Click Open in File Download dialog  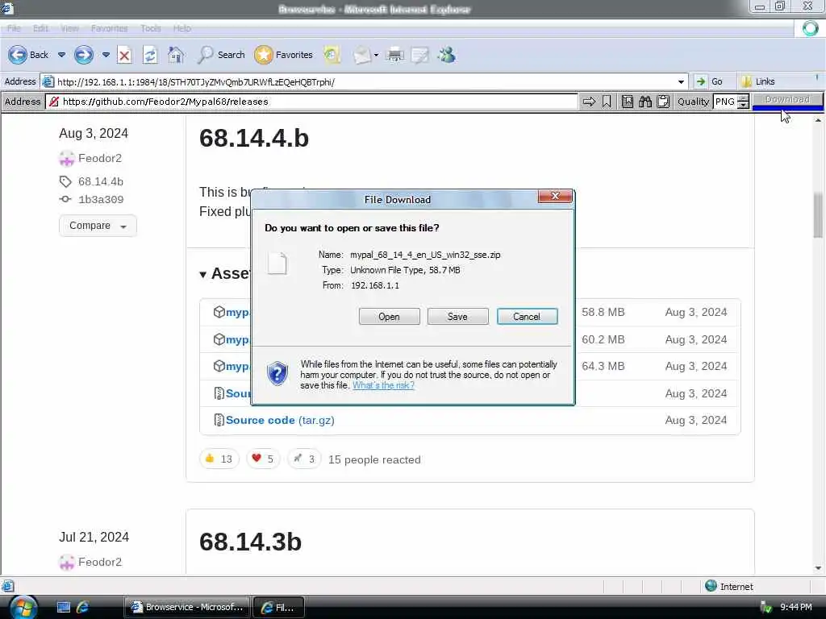390,316
